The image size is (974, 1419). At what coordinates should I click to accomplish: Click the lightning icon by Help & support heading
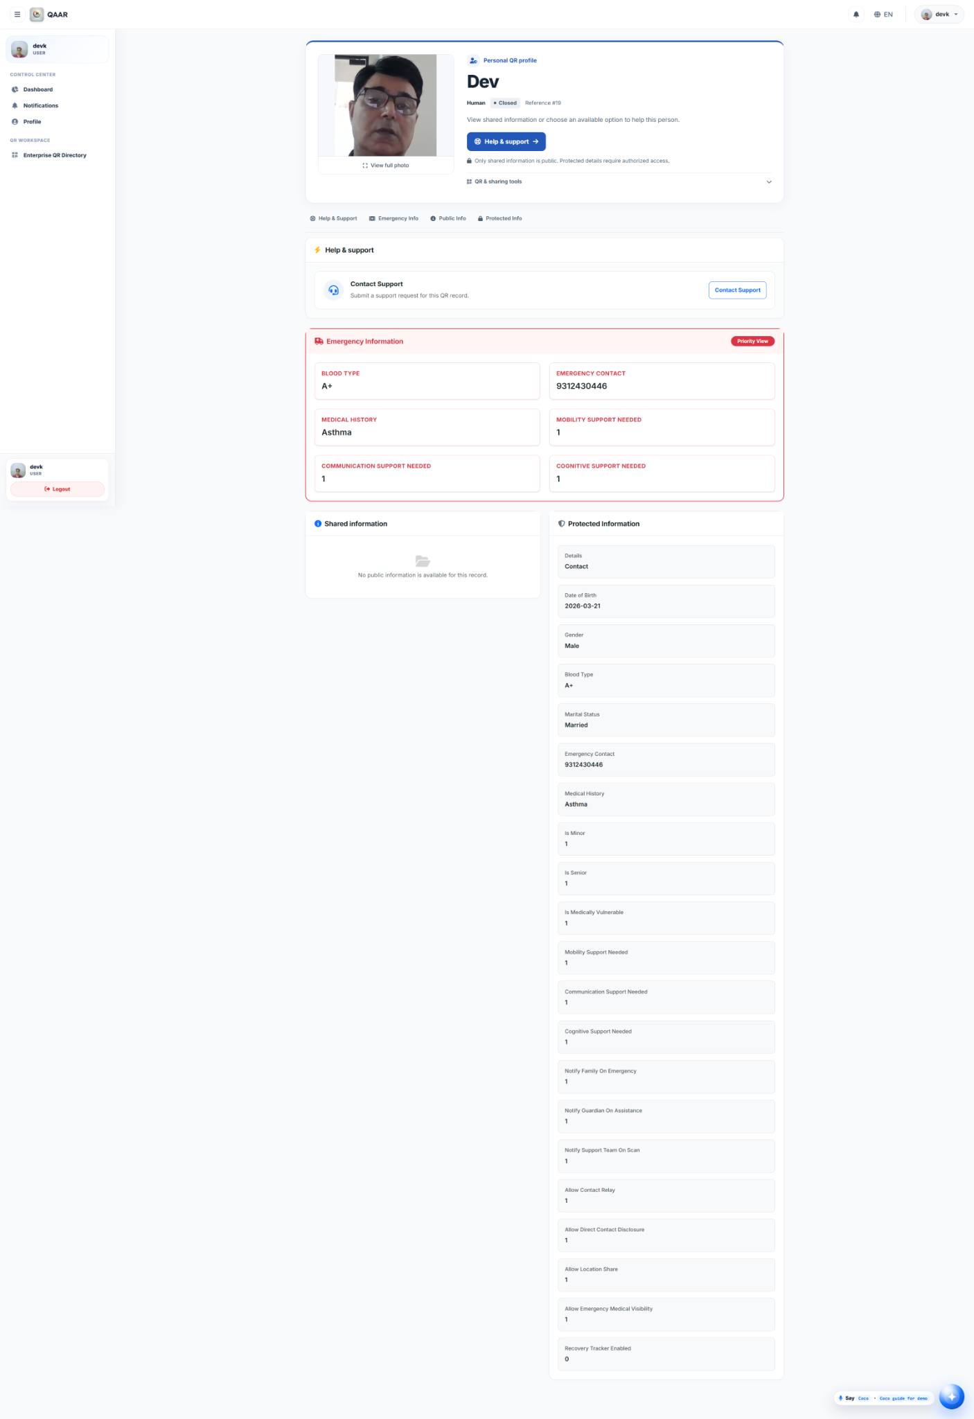[x=318, y=250]
